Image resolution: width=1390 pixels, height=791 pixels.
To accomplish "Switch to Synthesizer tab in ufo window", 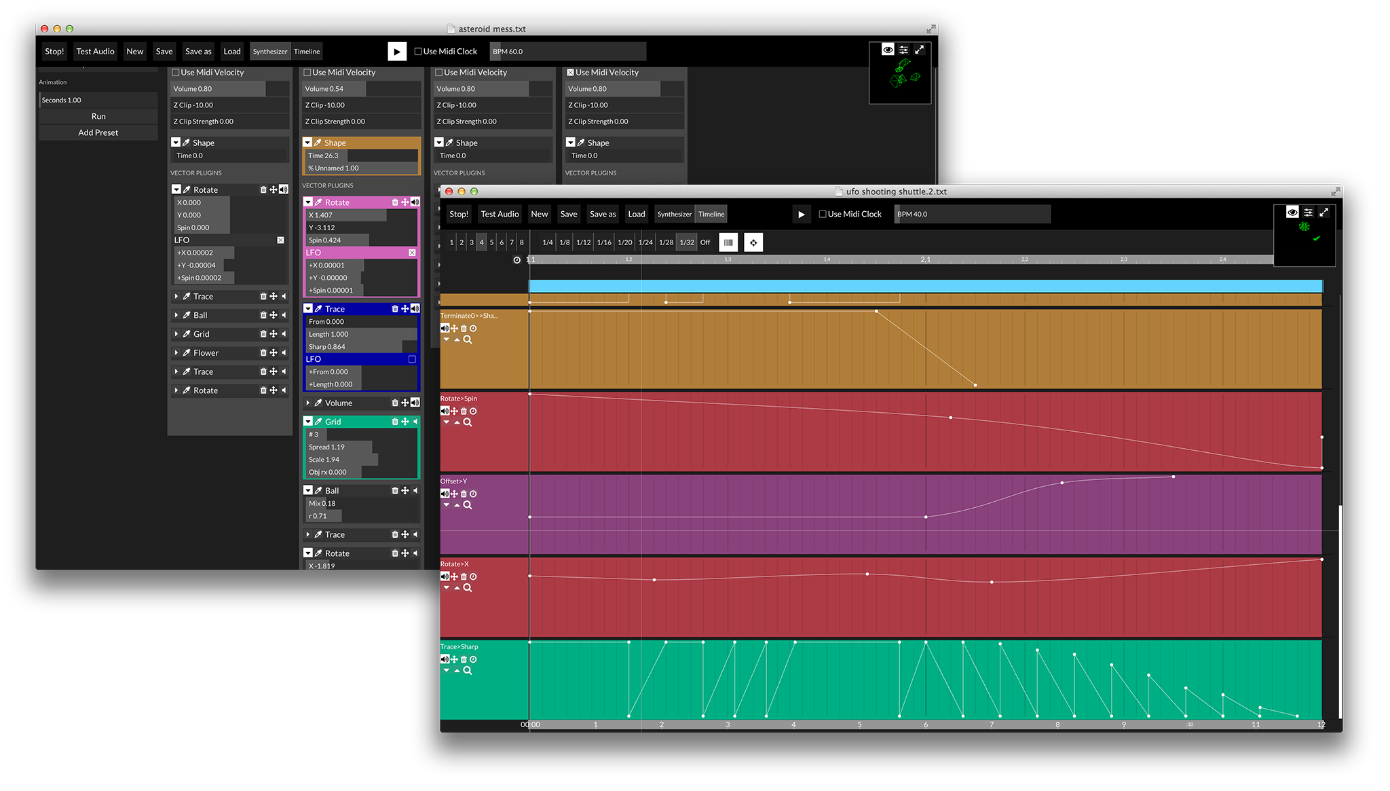I will click(x=674, y=214).
